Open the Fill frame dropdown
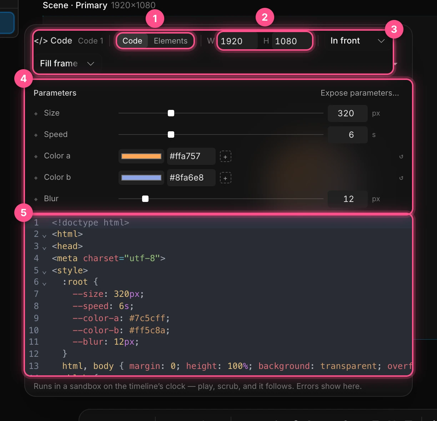437x421 pixels. click(x=67, y=64)
